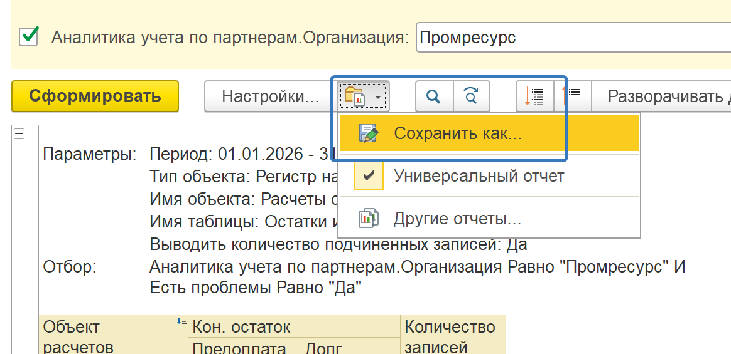
Task: Click the Есть проблемы Равно "Да" line
Action: [x=256, y=288]
